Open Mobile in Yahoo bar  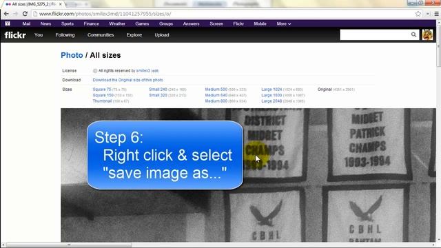click(260, 23)
